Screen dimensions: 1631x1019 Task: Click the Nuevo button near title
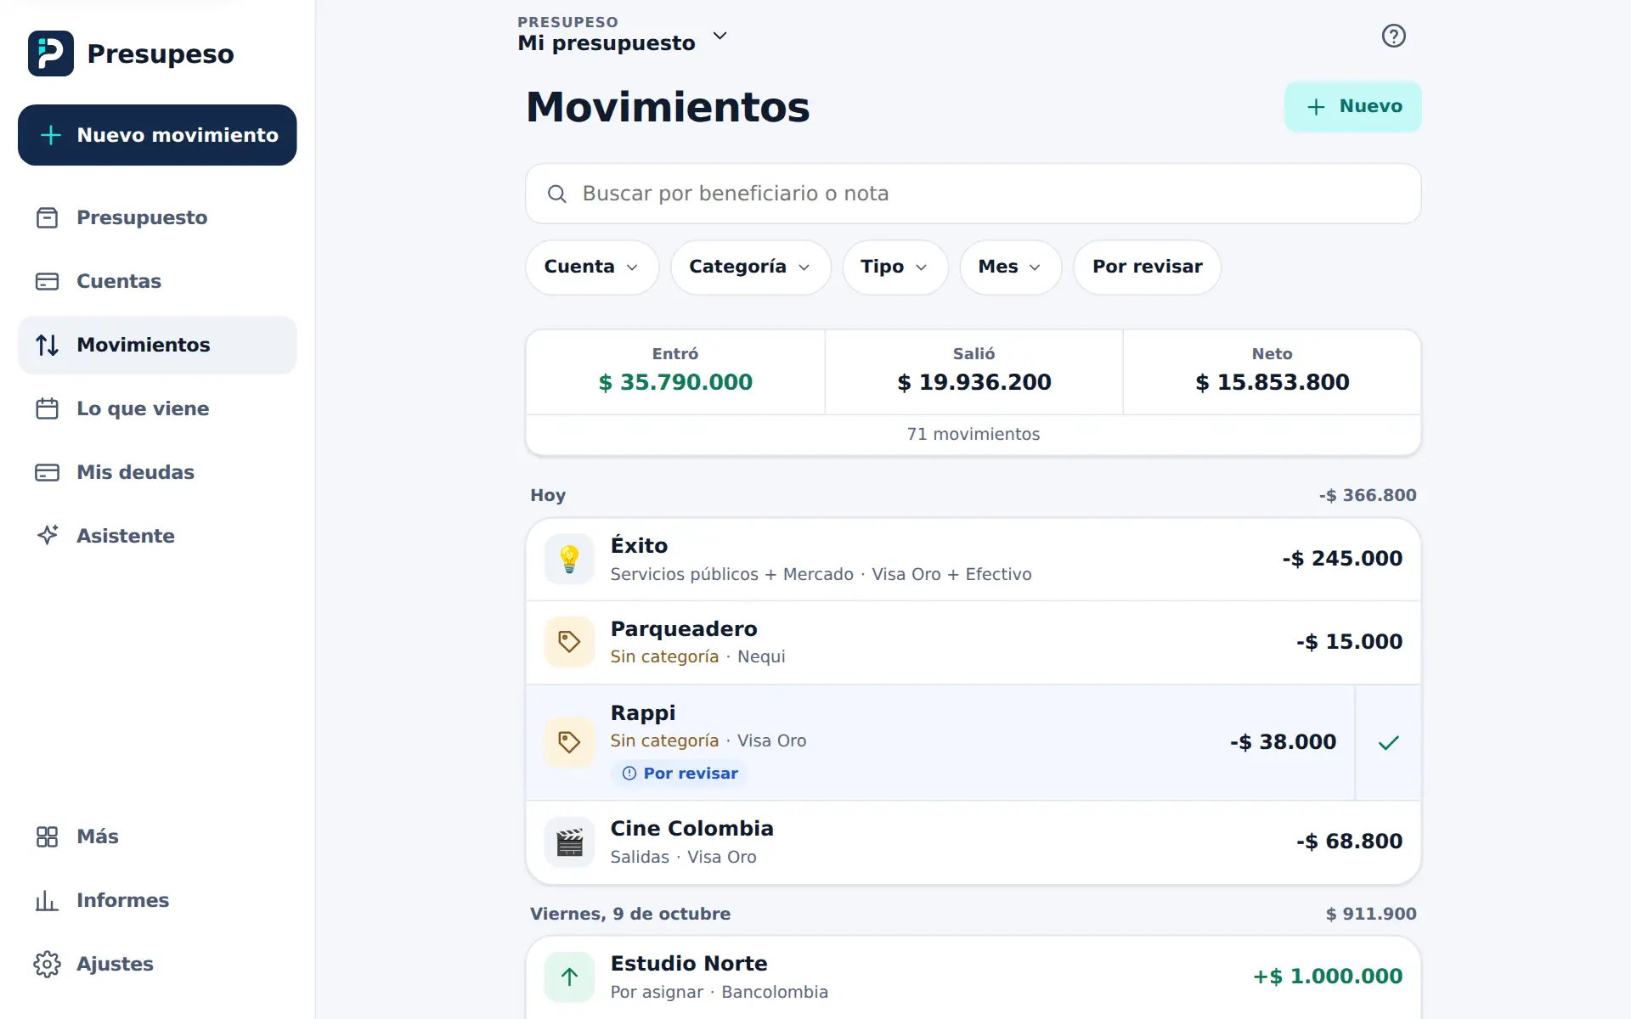click(1352, 106)
